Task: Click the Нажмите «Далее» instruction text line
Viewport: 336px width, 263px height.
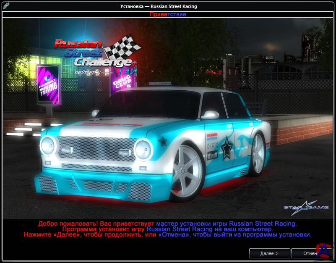Action: coord(167,235)
